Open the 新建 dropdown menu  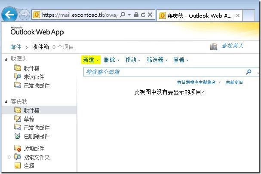pyautogui.click(x=91, y=60)
